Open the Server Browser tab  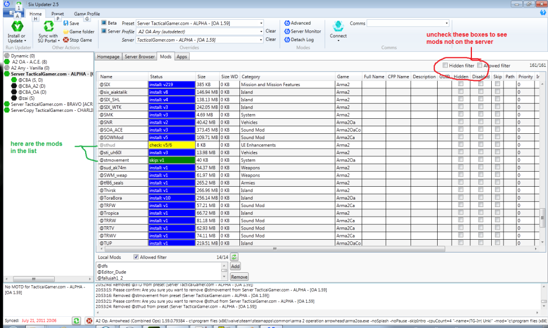point(139,57)
